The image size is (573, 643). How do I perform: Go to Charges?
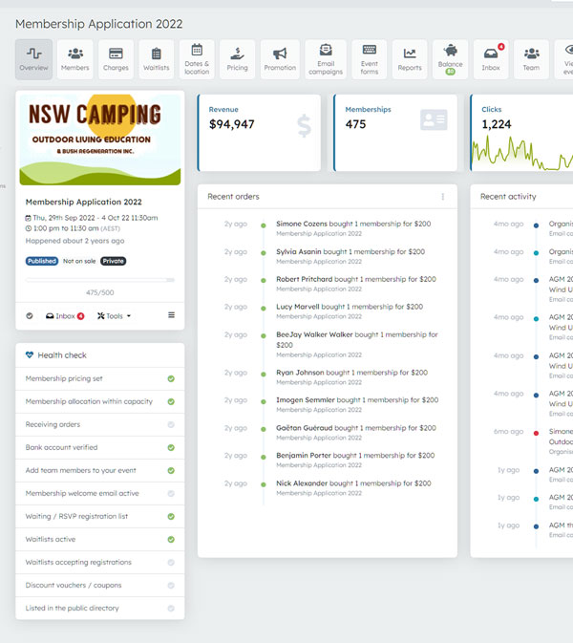(x=116, y=59)
